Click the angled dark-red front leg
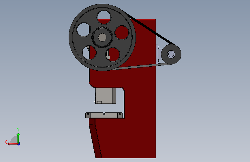 pos(95,139)
